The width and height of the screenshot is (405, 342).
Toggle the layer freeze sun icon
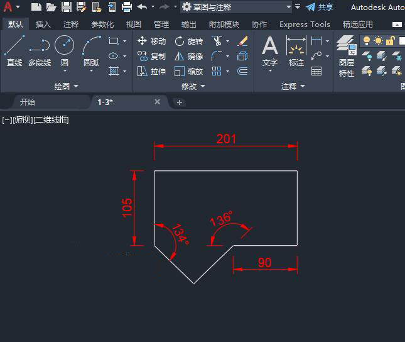379,41
